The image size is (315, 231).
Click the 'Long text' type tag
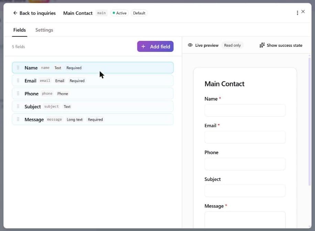point(75,120)
